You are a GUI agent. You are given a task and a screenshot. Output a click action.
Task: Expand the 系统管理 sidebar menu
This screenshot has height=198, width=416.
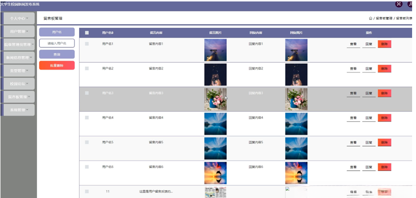[x=19, y=110]
